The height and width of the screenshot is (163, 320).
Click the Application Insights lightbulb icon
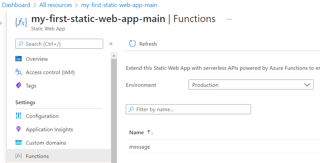click(19, 129)
